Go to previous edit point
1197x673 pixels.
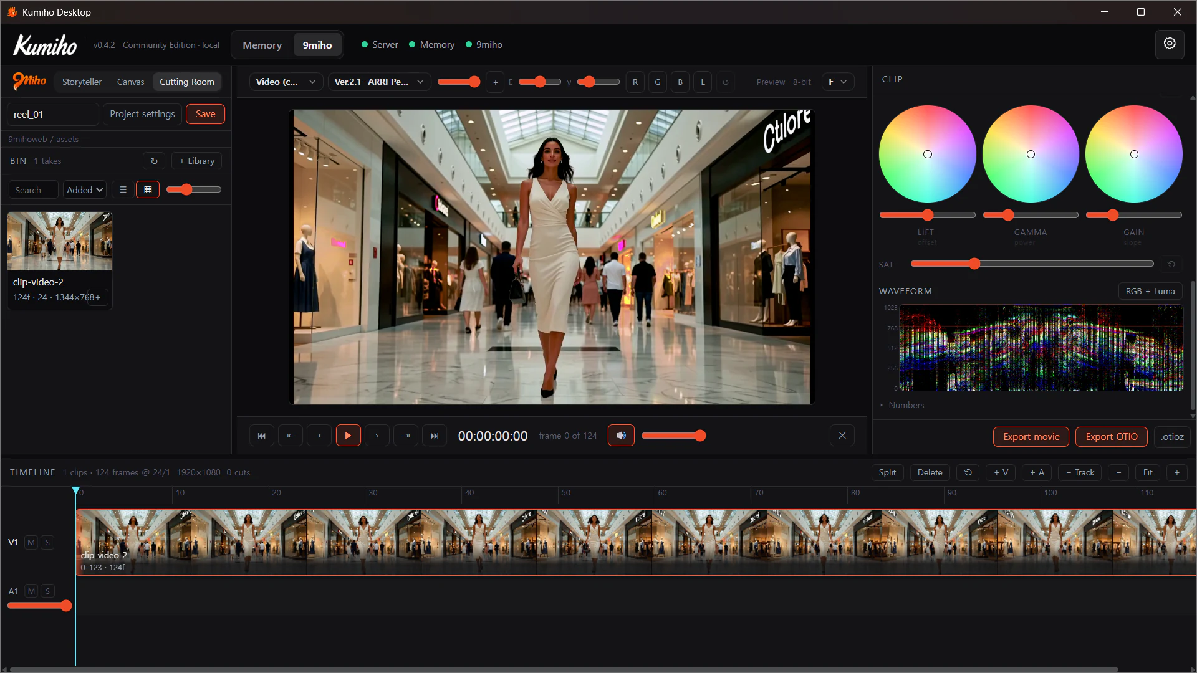click(x=291, y=436)
